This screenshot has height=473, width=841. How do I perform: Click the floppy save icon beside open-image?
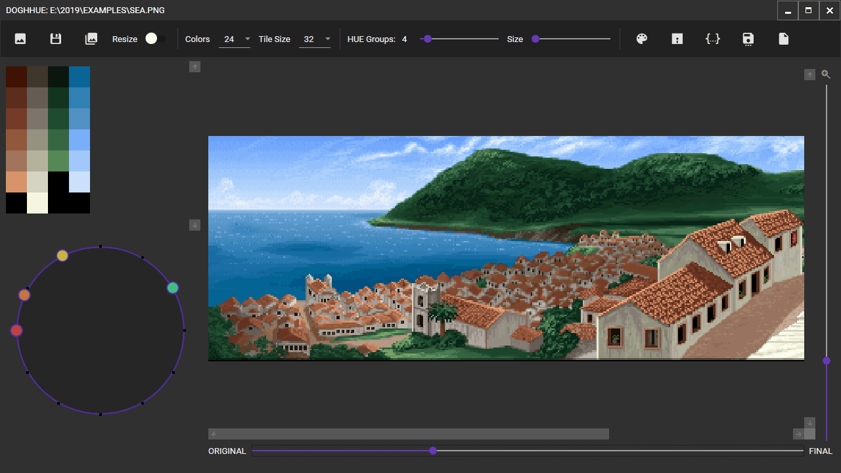pyautogui.click(x=56, y=39)
